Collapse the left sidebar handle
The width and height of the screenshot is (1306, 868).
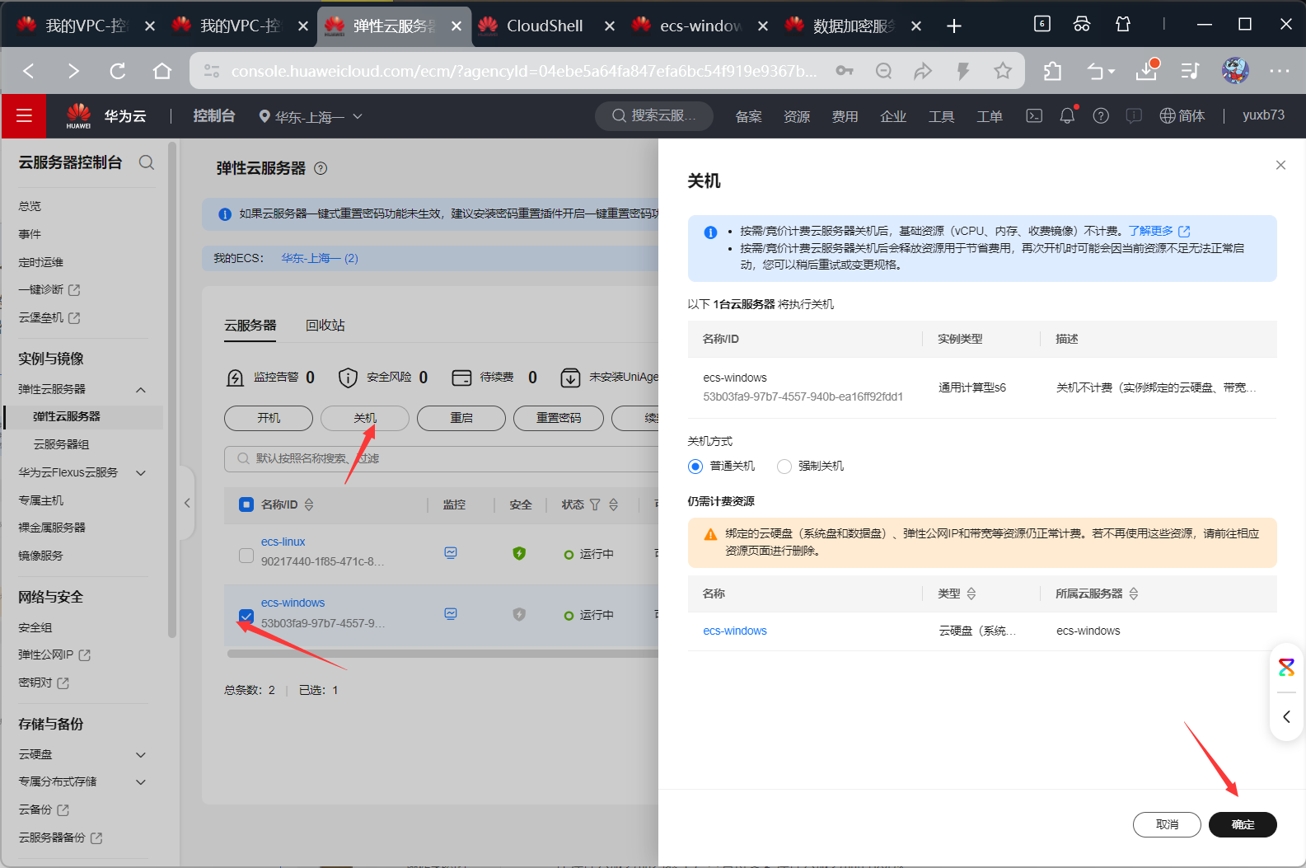pyautogui.click(x=187, y=503)
